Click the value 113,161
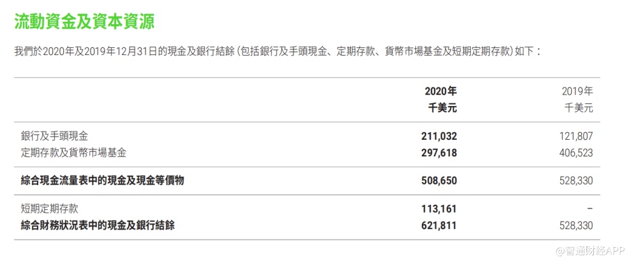The height and width of the screenshot is (263, 631). 440,209
